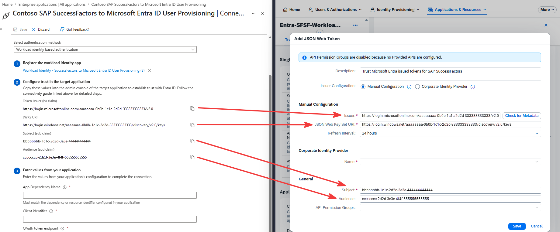Screen dimensions: 560x232
Task: Copy the Token Issuer value in Azure
Action: point(192,108)
